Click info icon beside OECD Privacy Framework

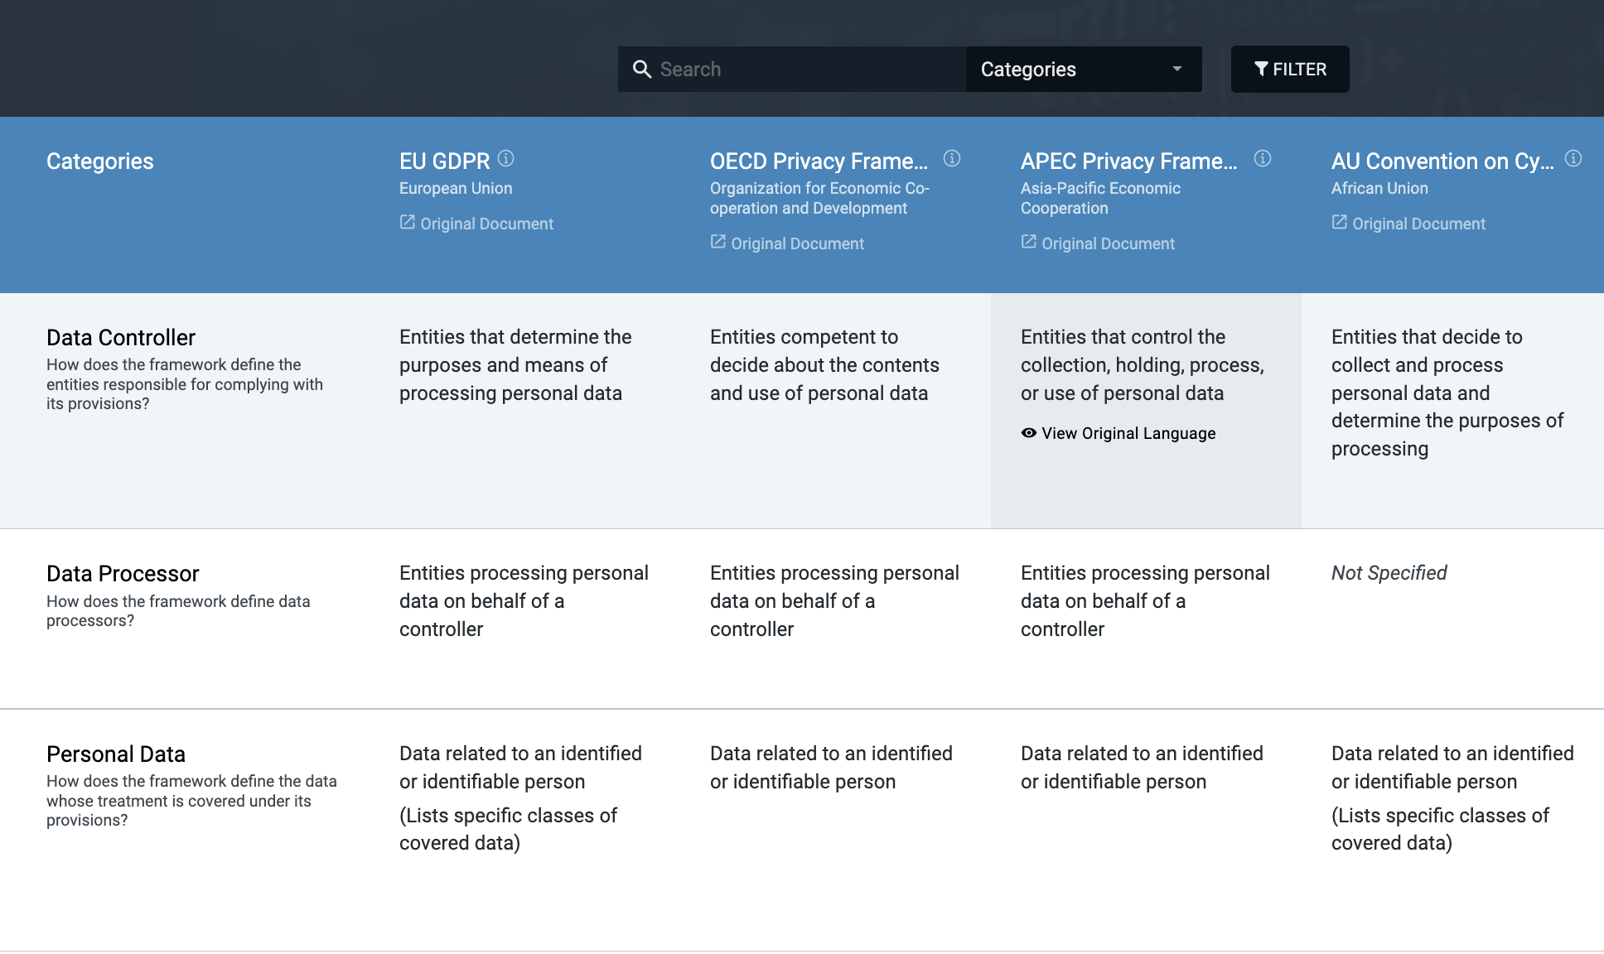(952, 158)
